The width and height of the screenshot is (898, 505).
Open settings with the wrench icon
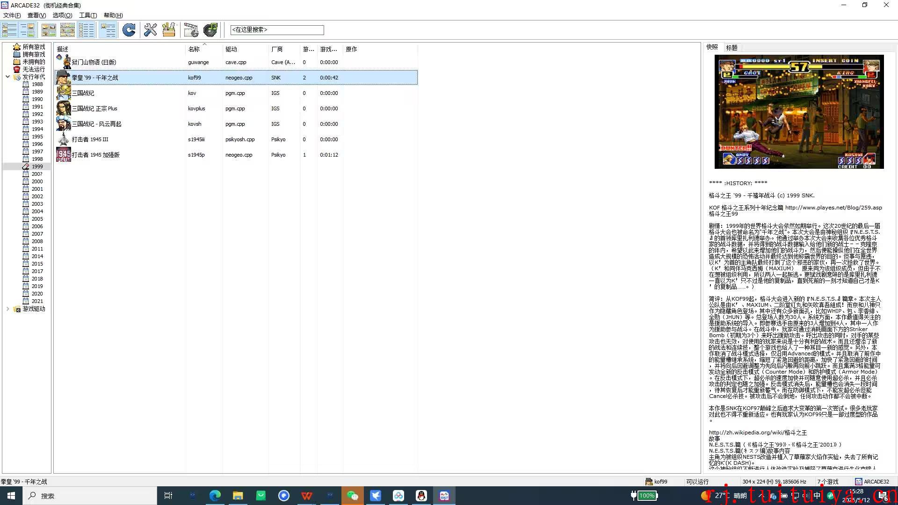tap(151, 30)
